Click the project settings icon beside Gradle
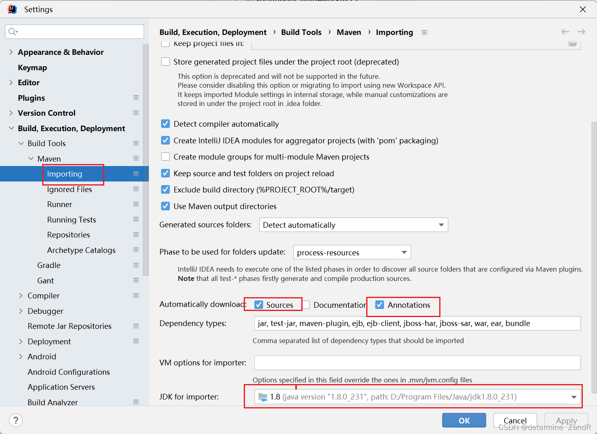 pos(136,265)
